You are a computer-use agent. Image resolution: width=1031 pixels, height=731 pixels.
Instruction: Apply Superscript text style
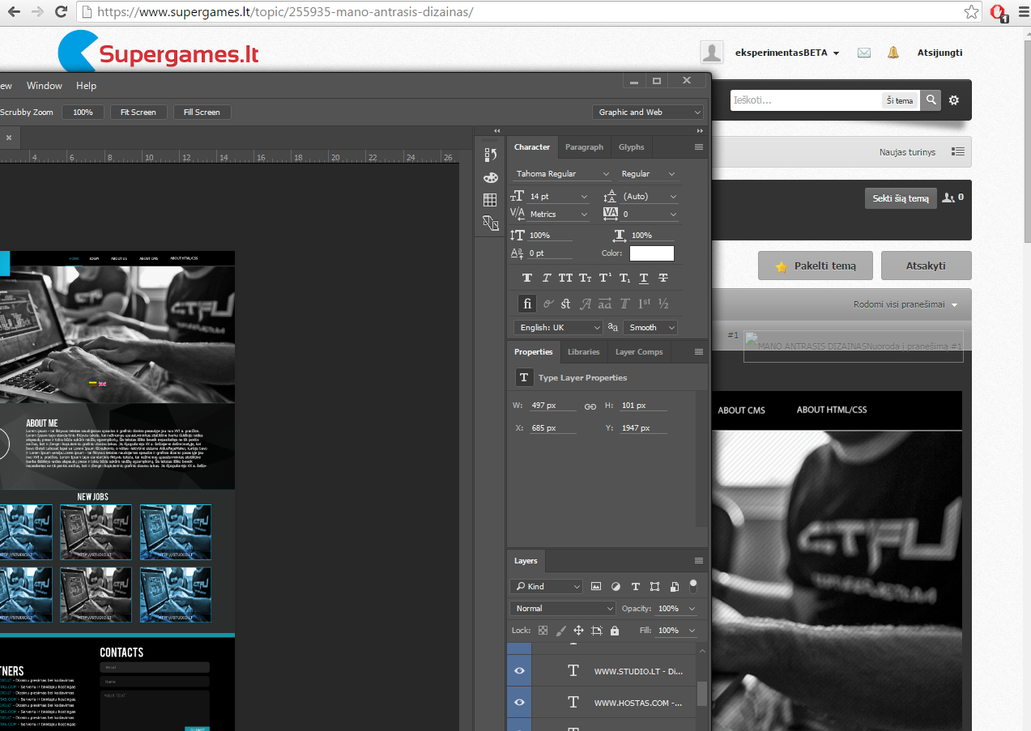click(x=605, y=278)
